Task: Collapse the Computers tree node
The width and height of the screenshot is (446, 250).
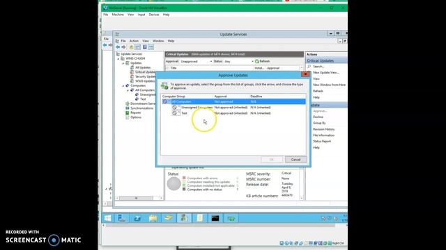Action: [123, 85]
